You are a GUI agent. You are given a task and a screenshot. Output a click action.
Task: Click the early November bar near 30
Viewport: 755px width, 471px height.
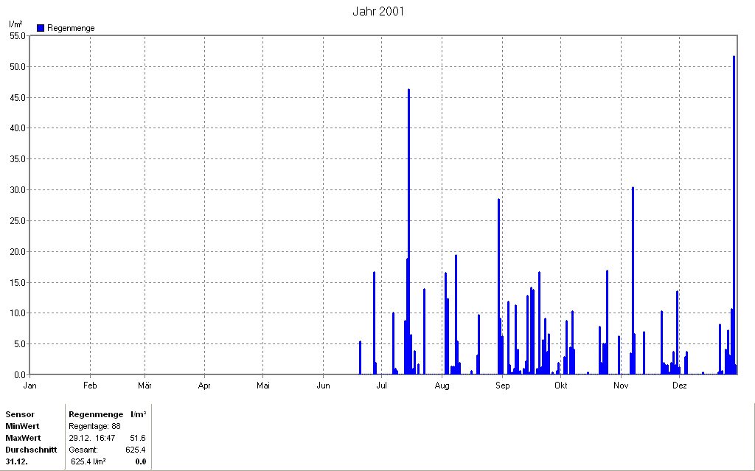pos(633,280)
